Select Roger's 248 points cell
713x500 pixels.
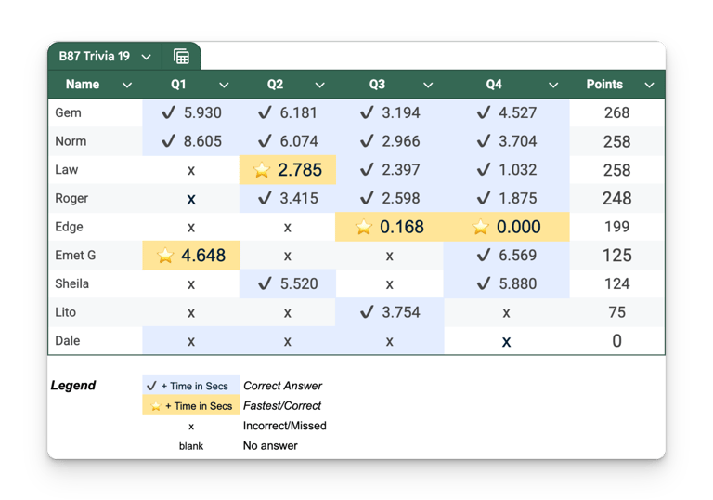[616, 199]
